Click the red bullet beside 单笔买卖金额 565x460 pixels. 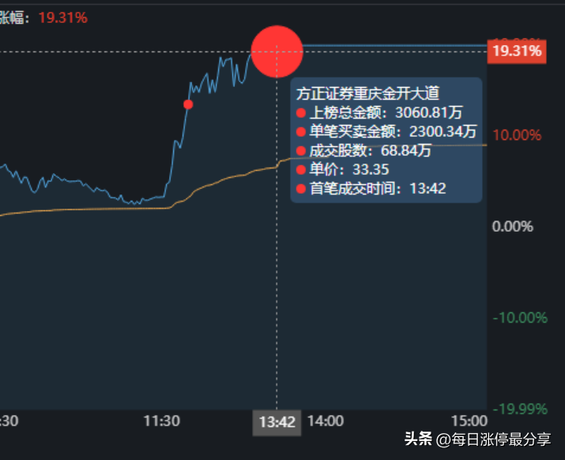pyautogui.click(x=301, y=131)
